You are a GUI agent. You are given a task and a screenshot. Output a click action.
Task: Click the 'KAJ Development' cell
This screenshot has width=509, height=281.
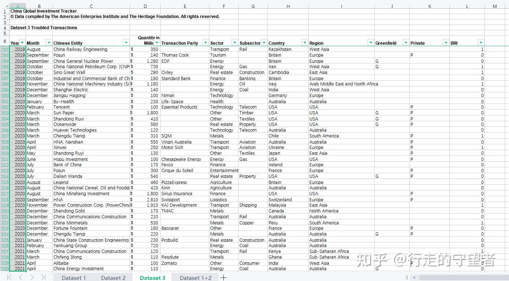click(185, 205)
